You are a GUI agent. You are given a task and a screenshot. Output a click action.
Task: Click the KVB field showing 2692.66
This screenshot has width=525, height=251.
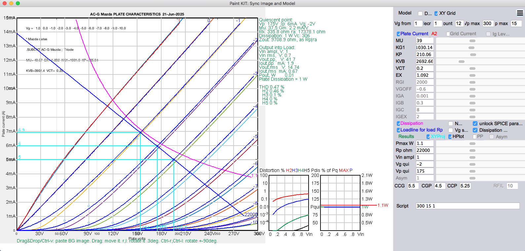click(x=425, y=61)
